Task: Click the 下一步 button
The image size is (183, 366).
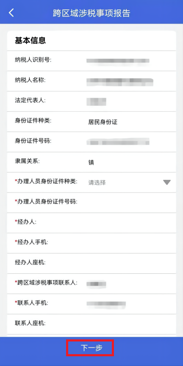Action: click(x=91, y=348)
